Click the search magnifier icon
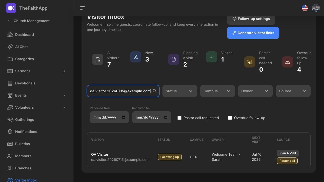Viewport: 324px width, 182px height. point(154,91)
